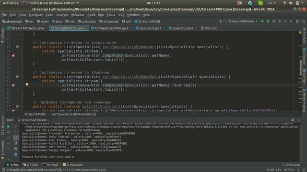Toggle breakpoint on the allMatch line
Image resolution: width=307 pixels, height=172 pixels.
13,110
